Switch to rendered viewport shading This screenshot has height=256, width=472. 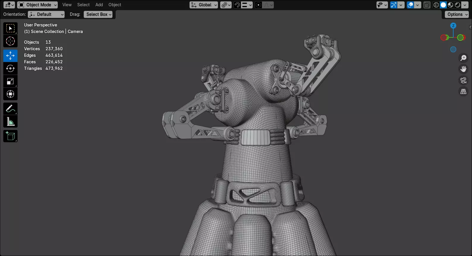pos(457,5)
